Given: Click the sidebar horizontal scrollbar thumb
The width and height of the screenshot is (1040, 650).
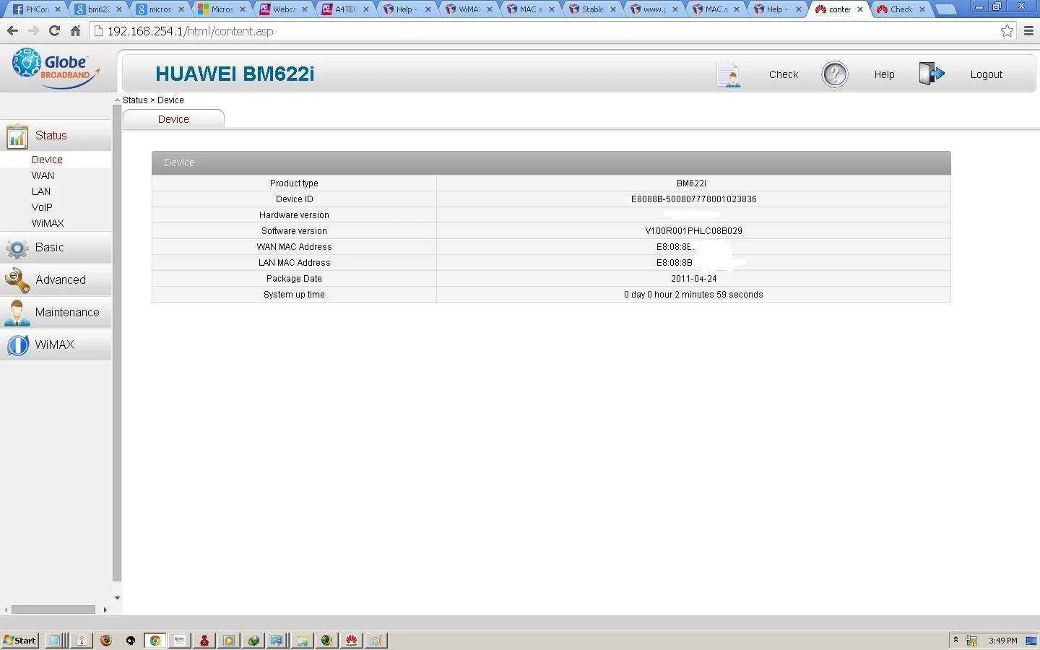Looking at the screenshot, I should [x=53, y=610].
